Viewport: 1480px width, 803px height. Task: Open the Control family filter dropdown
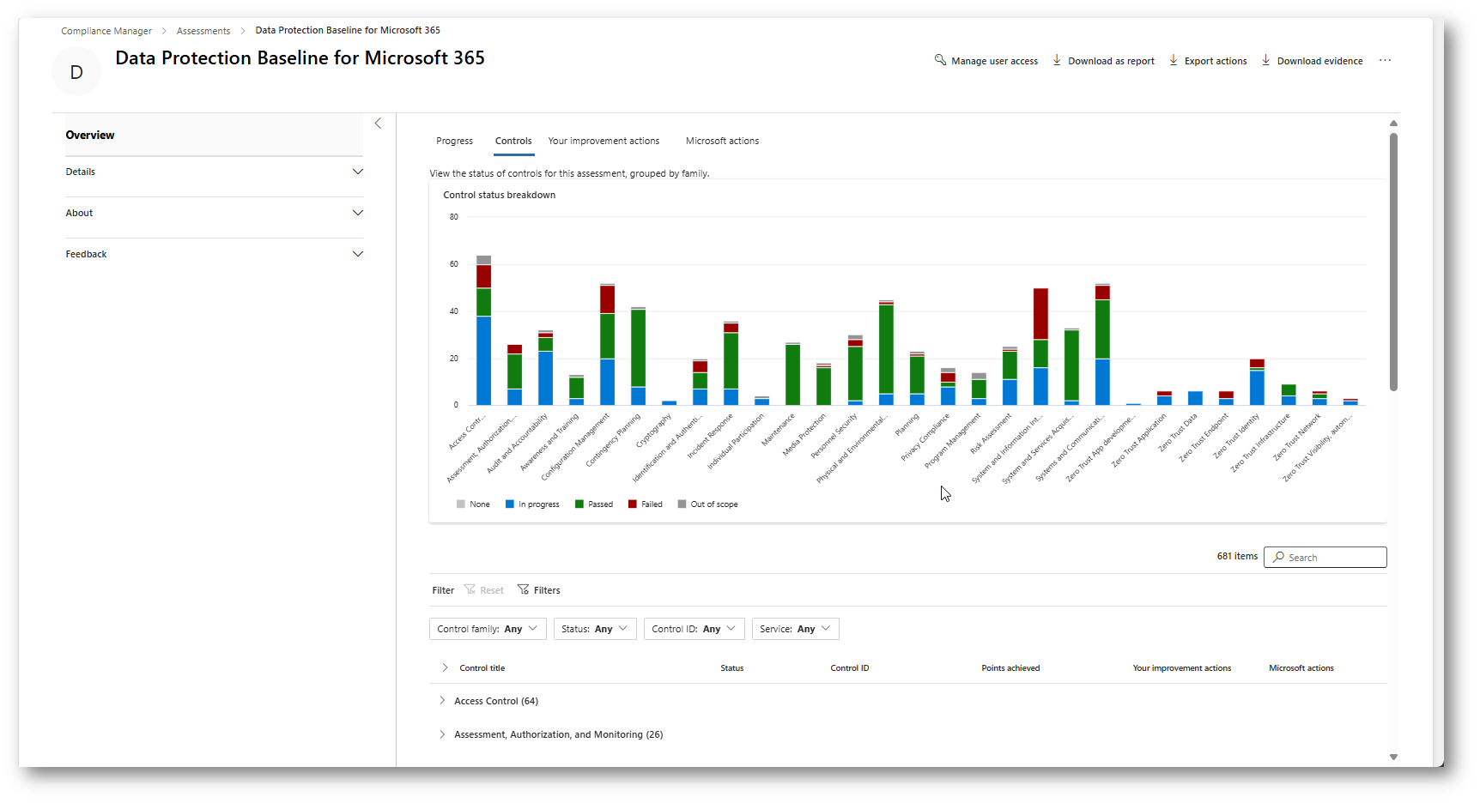click(487, 629)
